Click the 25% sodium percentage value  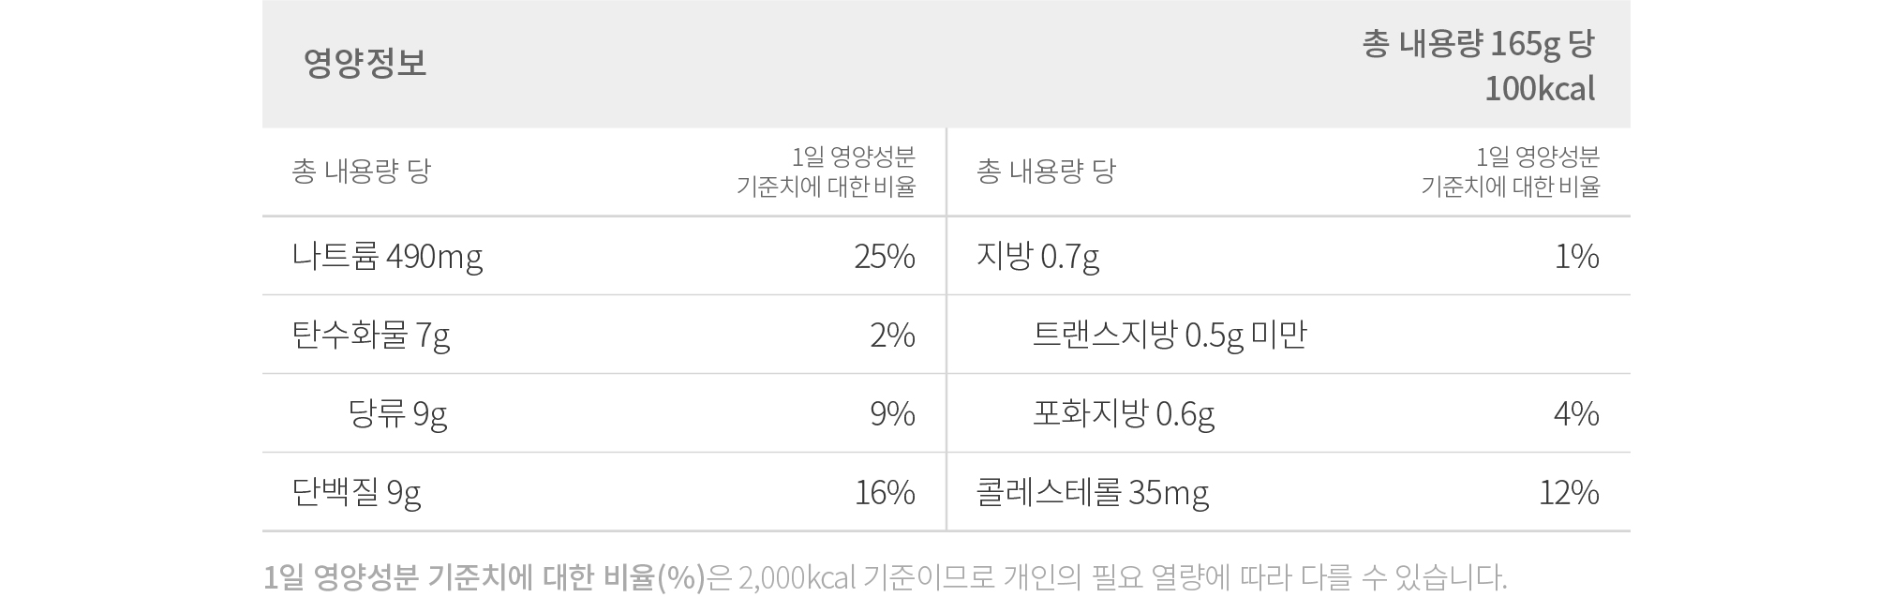click(x=885, y=256)
